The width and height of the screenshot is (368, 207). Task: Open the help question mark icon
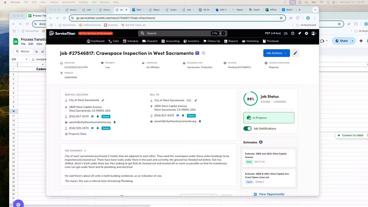[x=293, y=33]
